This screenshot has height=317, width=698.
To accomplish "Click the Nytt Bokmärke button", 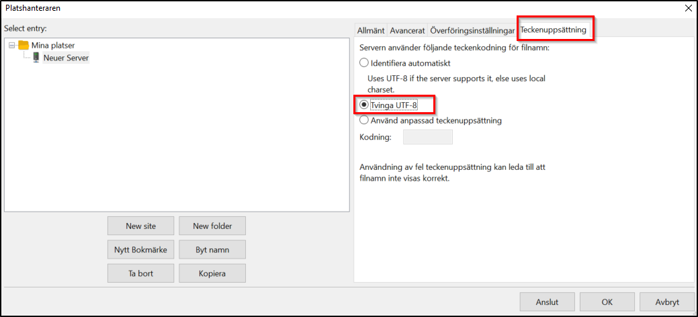I will point(140,250).
